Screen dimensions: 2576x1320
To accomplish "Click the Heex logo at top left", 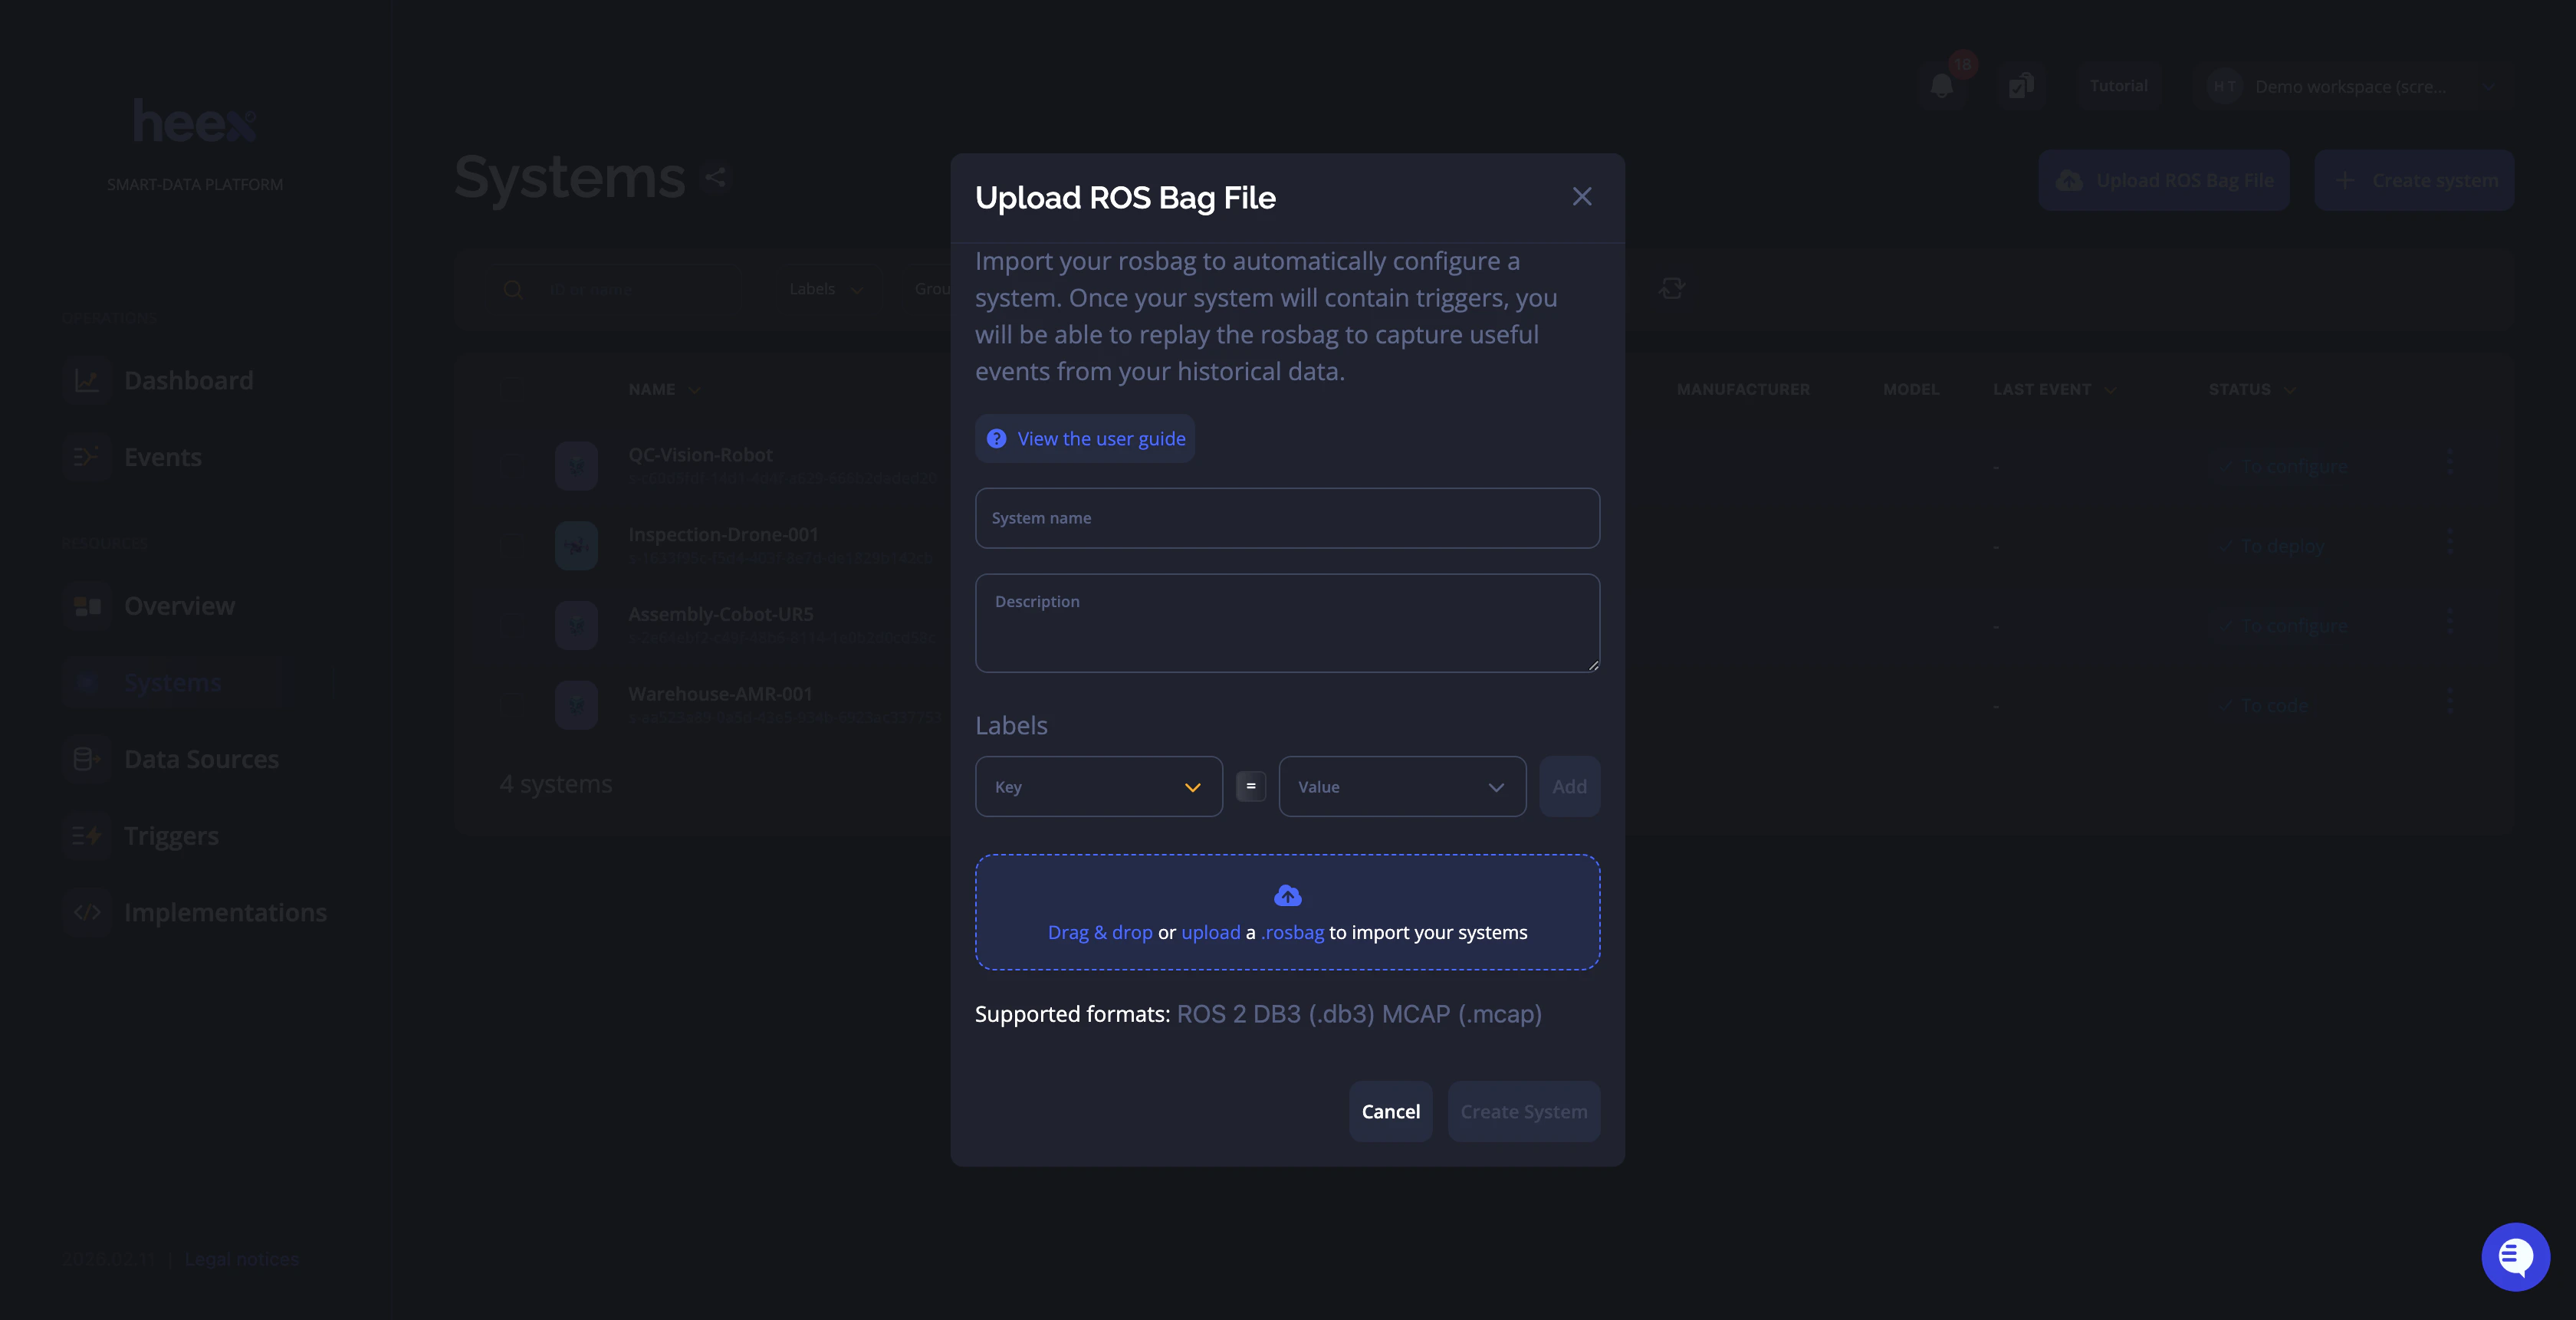I will click(194, 120).
